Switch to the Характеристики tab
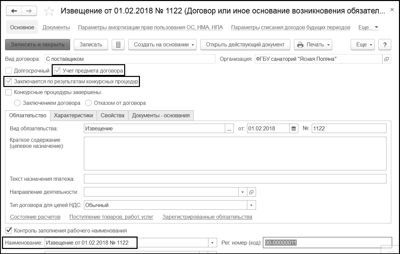 (73, 116)
